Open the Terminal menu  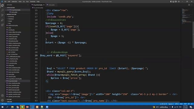tap(33, 2)
